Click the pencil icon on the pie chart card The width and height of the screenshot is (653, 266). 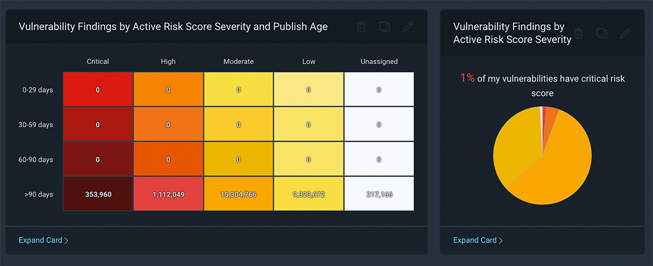pyautogui.click(x=625, y=33)
